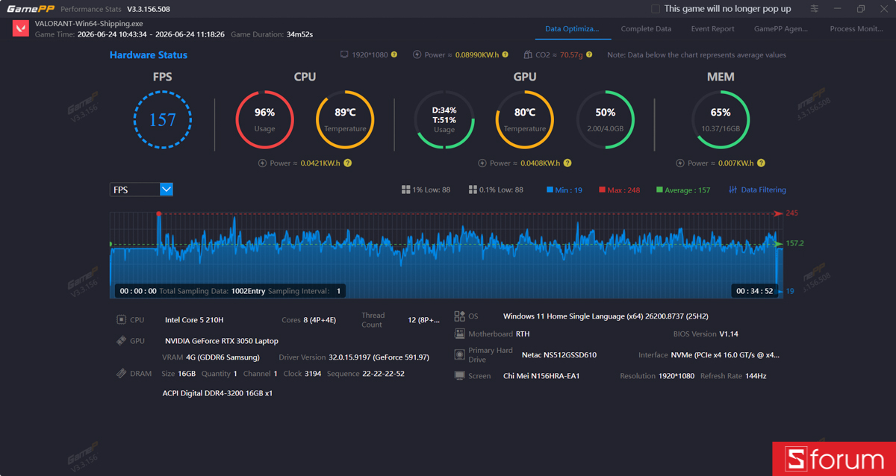
Task: Click the CPU power plug icon
Action: coord(262,163)
